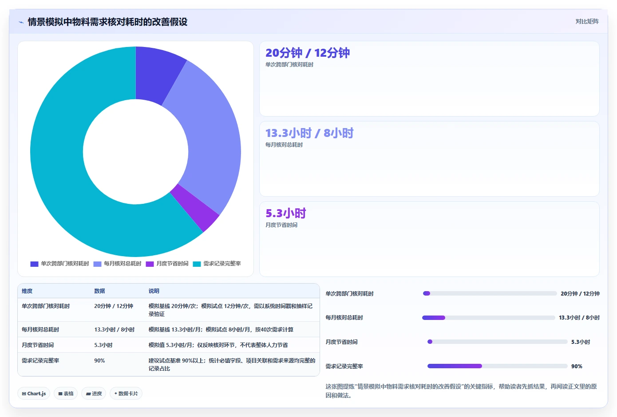617x417 pixels.
Task: Click progress value label 5.3小时
Action: coord(581,342)
